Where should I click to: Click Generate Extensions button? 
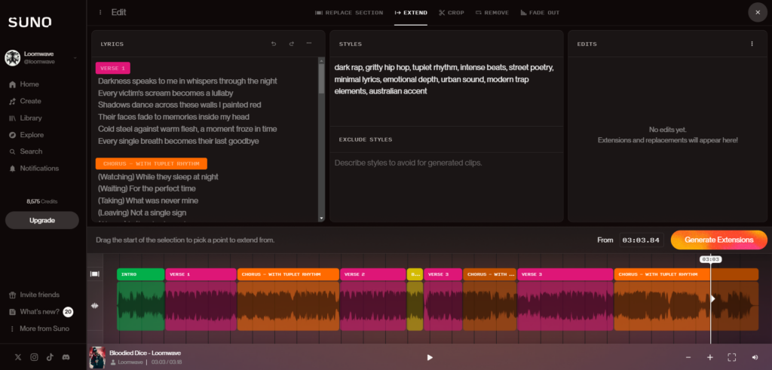[x=718, y=240]
